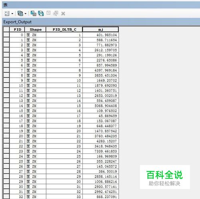
Task: Click mj cell 291.199126
Action: click(100, 55)
